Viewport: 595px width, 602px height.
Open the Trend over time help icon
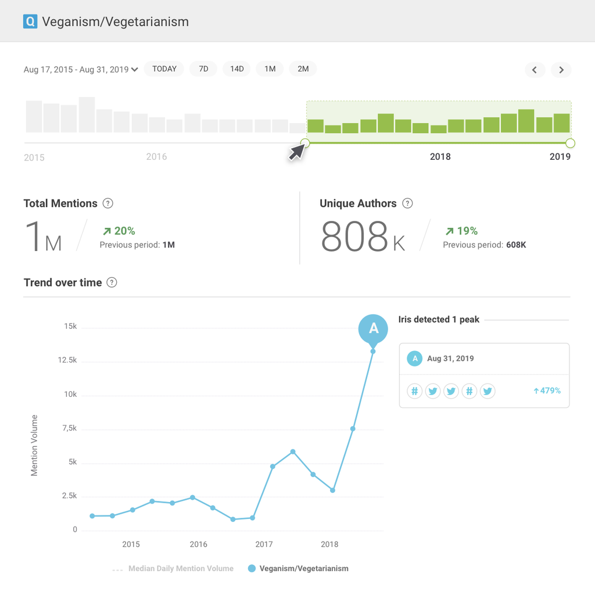[x=111, y=282]
